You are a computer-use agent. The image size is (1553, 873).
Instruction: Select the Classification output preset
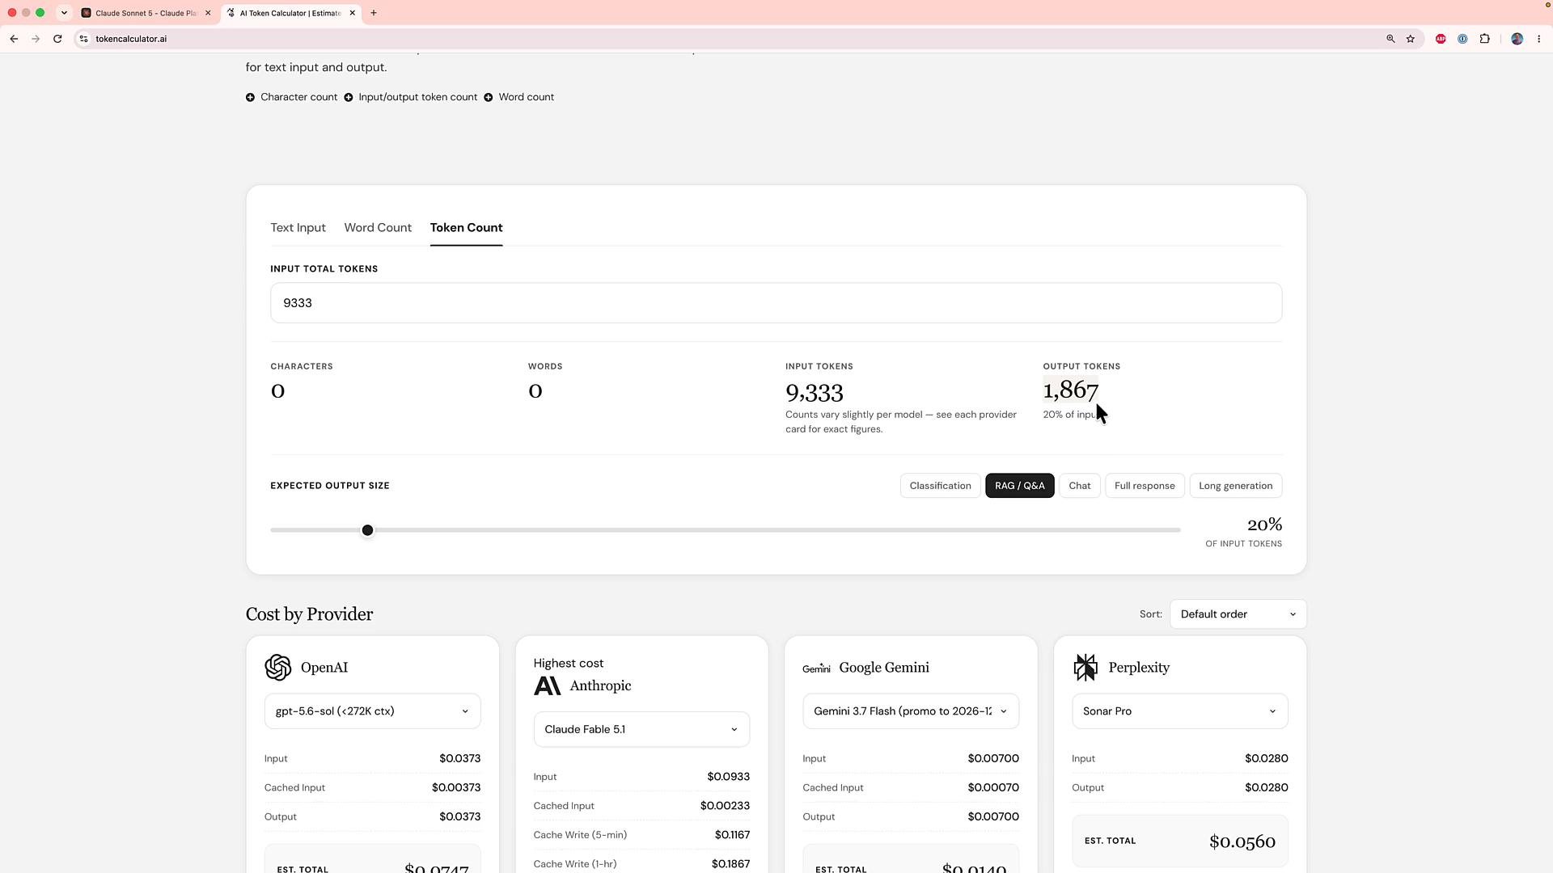(940, 486)
